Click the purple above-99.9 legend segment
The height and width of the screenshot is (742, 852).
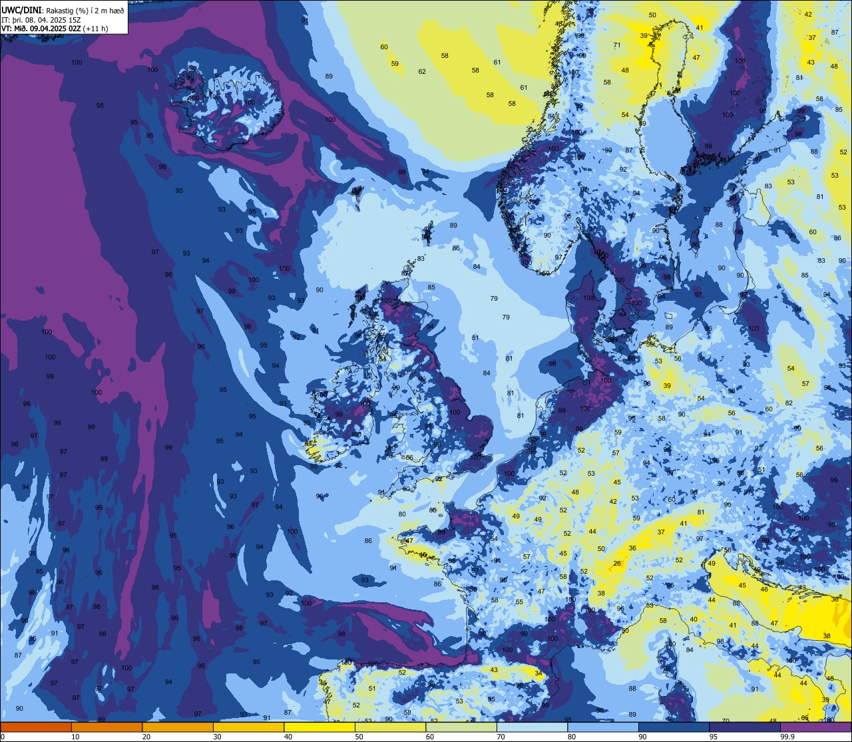point(815,727)
